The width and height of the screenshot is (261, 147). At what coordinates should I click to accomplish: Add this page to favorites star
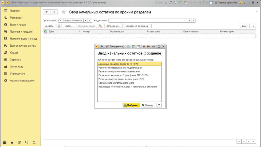(x=64, y=12)
